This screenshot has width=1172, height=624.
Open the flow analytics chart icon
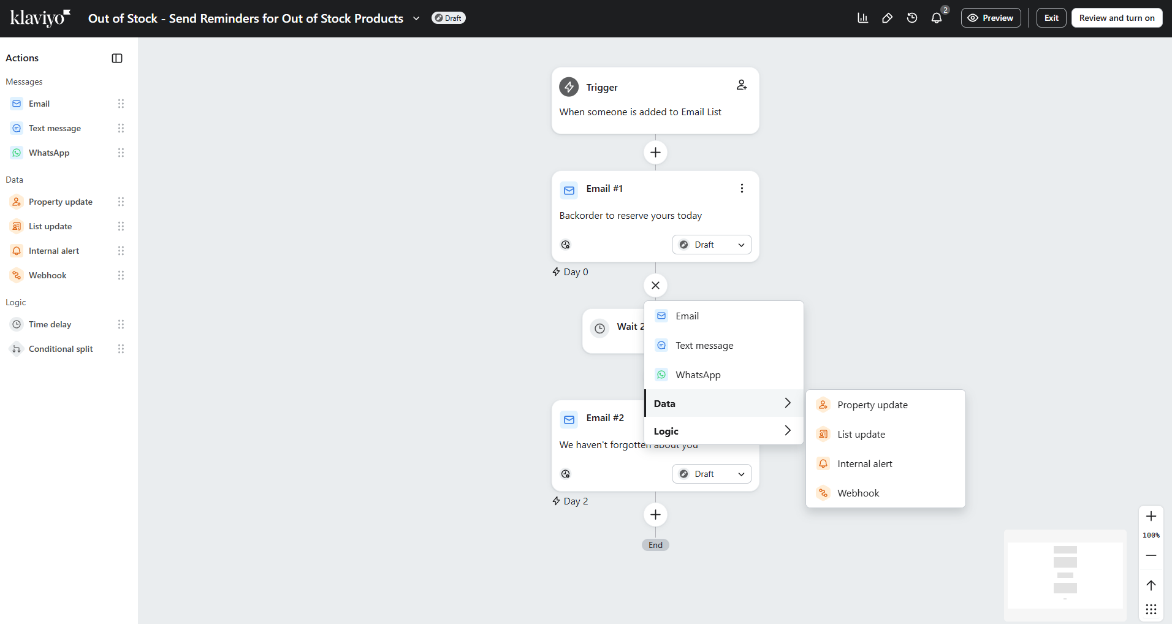click(862, 18)
